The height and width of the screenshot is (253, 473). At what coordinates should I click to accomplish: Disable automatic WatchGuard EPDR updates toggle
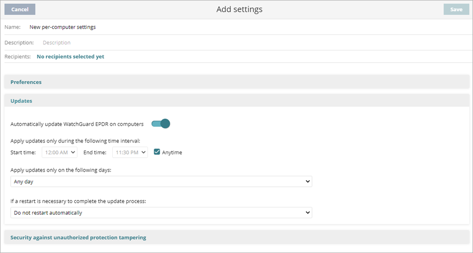pos(160,124)
